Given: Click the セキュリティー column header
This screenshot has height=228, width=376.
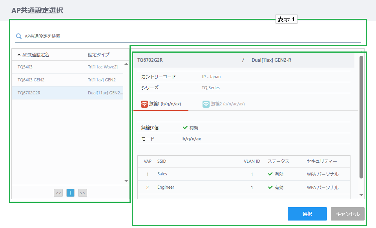Looking at the screenshot, I should 322,161.
